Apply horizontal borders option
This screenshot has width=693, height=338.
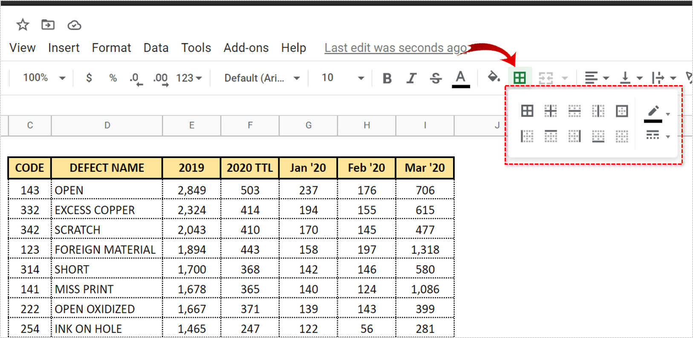click(x=575, y=111)
